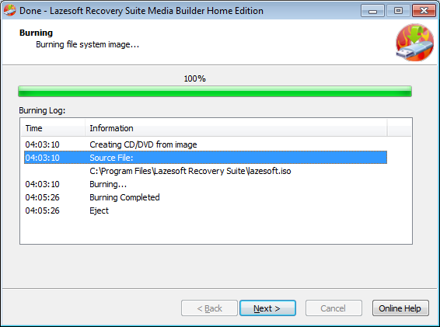Click the Time column header

pos(53,128)
